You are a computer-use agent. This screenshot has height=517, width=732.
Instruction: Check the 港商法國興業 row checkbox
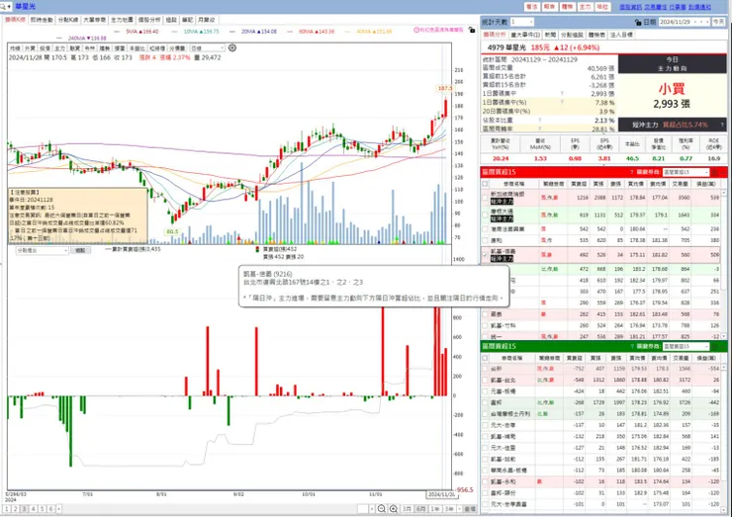485,229
